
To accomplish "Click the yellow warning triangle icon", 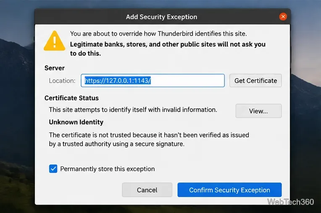I will 55,41.
